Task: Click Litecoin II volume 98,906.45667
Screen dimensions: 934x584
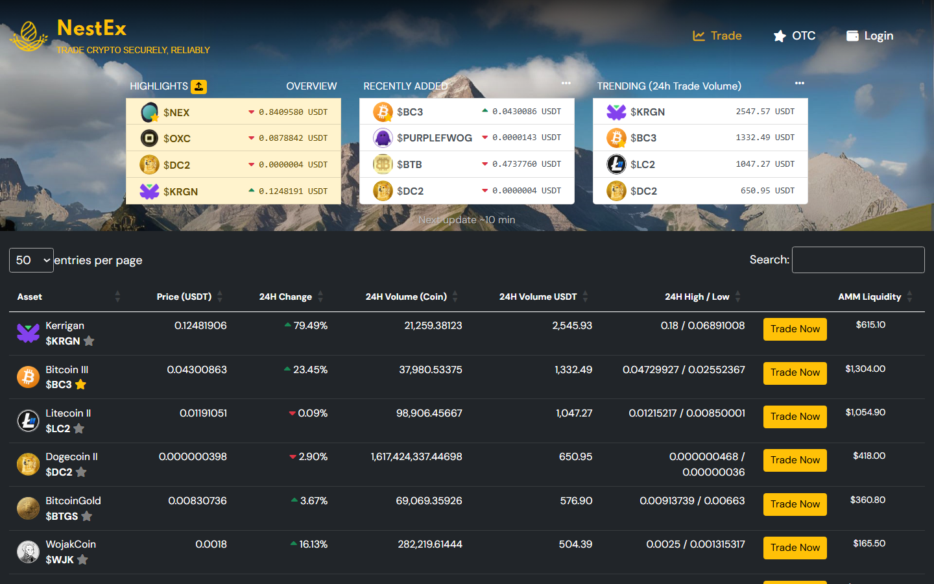Action: point(429,413)
